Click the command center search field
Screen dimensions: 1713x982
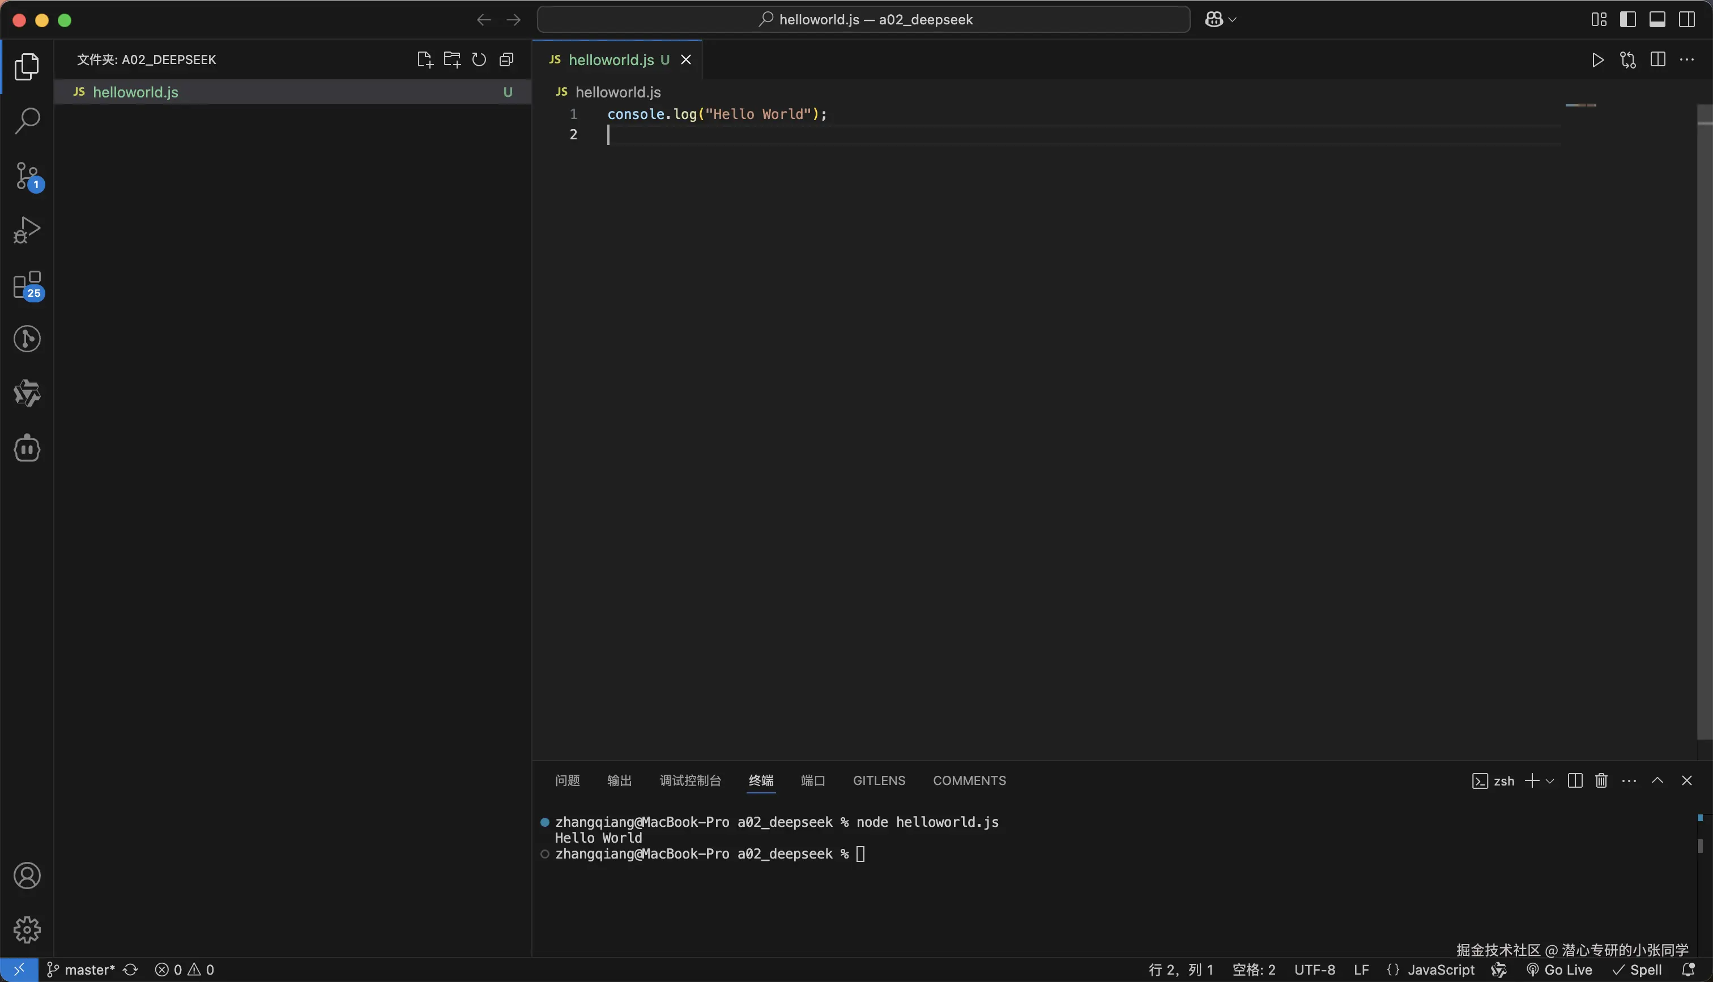pos(863,20)
